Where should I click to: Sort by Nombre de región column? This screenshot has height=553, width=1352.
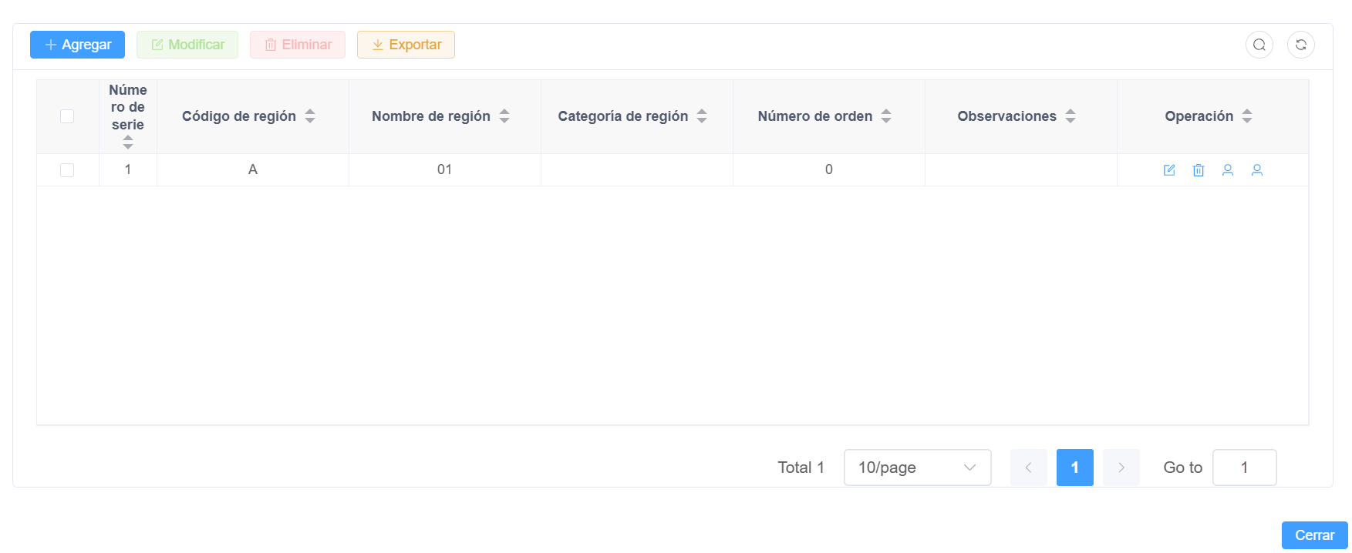(504, 116)
